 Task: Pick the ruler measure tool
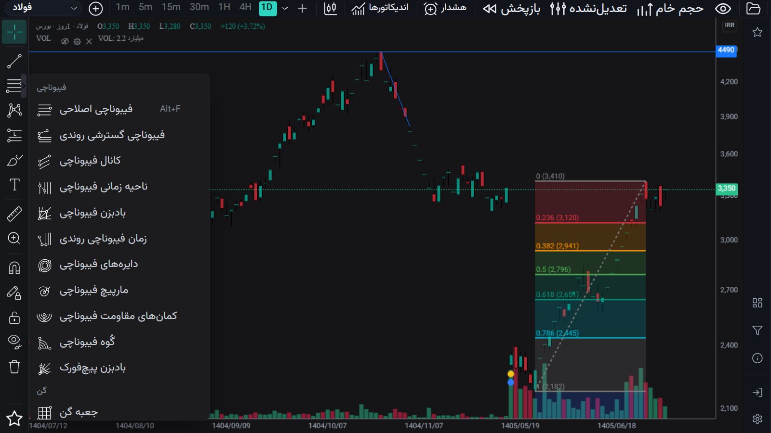pyautogui.click(x=14, y=214)
